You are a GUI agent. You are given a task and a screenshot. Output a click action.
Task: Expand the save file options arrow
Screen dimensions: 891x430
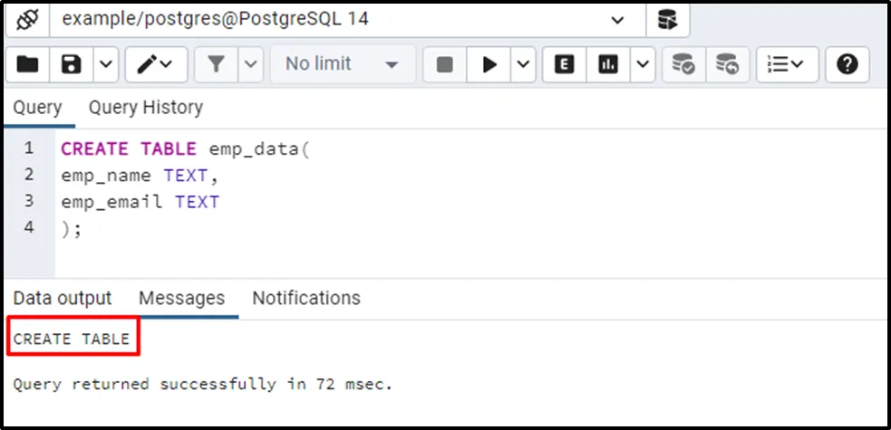point(105,64)
